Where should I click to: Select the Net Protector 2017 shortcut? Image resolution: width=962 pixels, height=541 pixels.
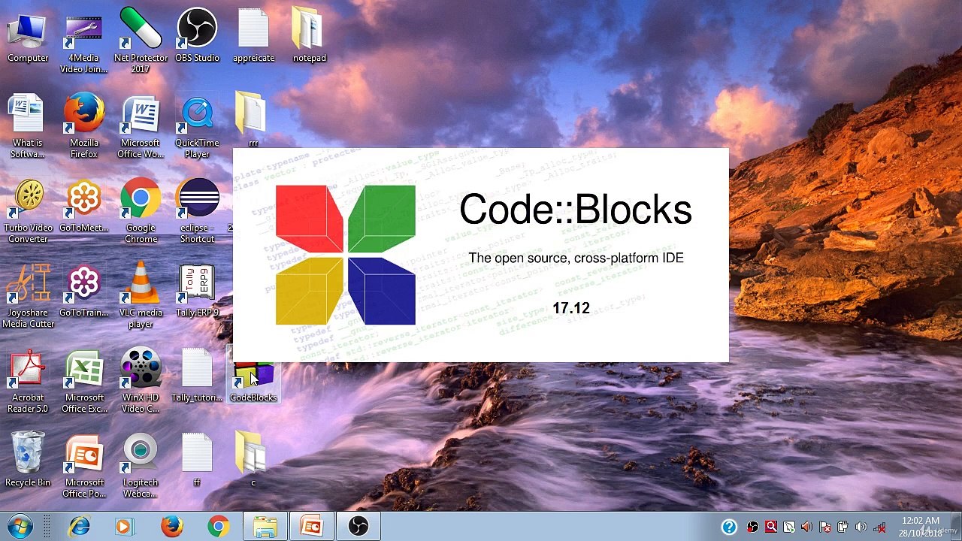pos(141,41)
